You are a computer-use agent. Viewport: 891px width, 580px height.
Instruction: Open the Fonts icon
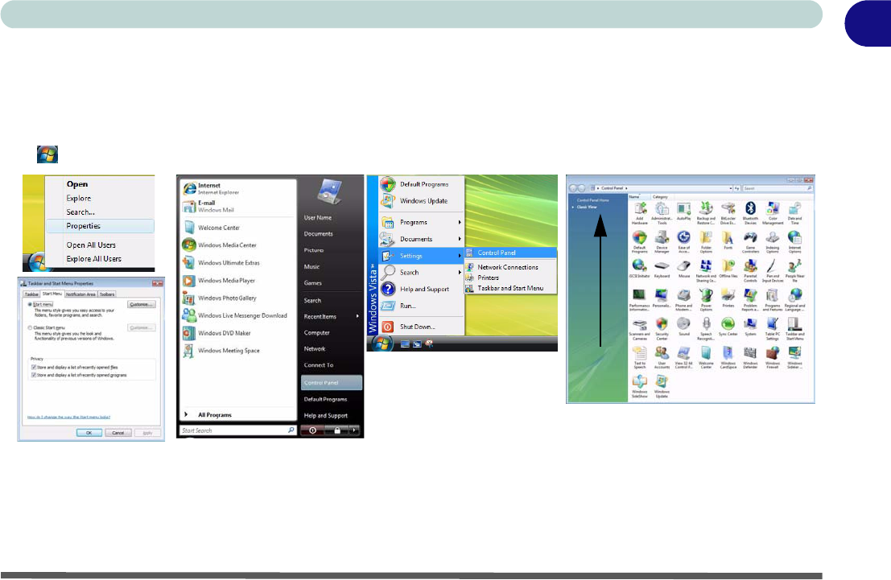click(728, 241)
